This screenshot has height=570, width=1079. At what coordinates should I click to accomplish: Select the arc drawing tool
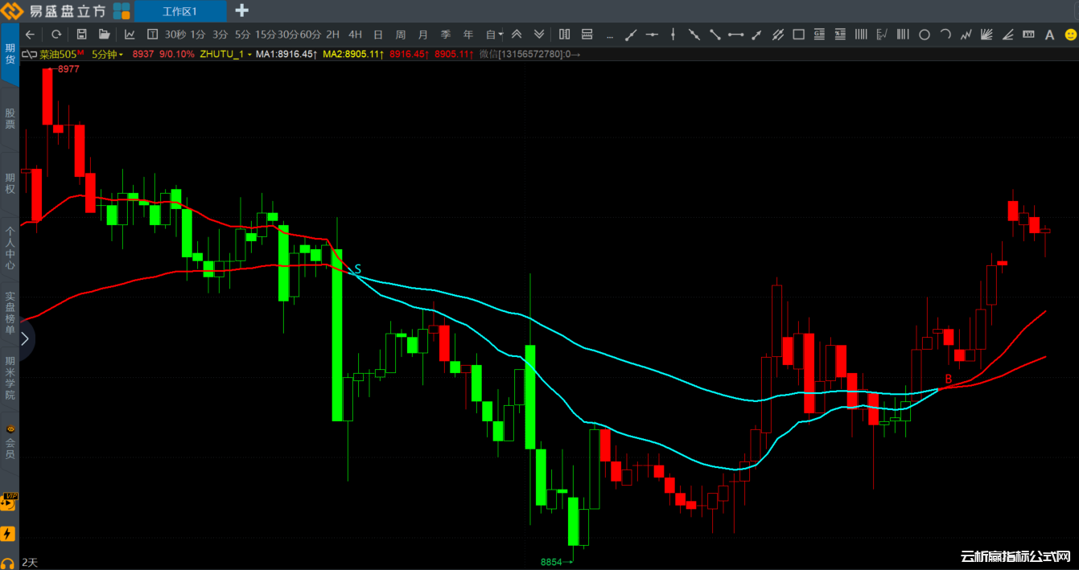tap(945, 35)
